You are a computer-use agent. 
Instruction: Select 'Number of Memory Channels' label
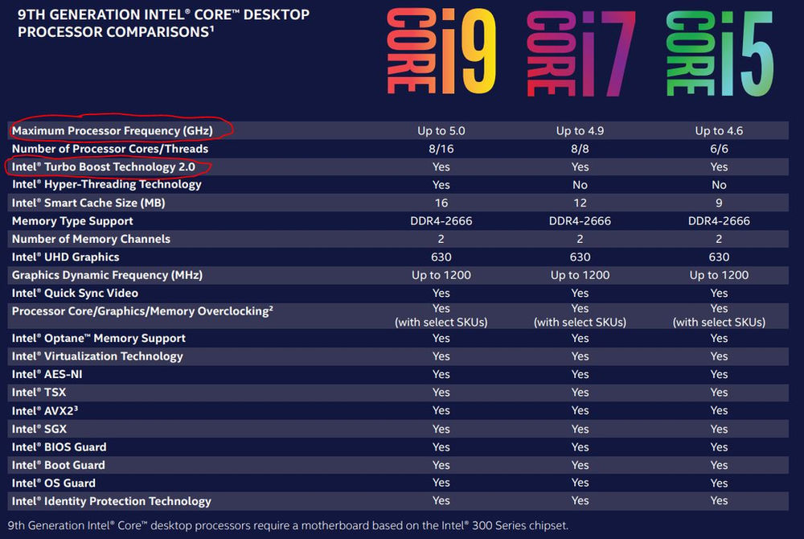[92, 239]
